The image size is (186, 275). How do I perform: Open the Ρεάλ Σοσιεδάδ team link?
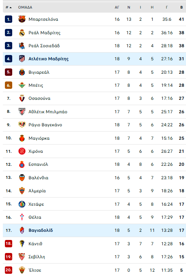(x=44, y=46)
